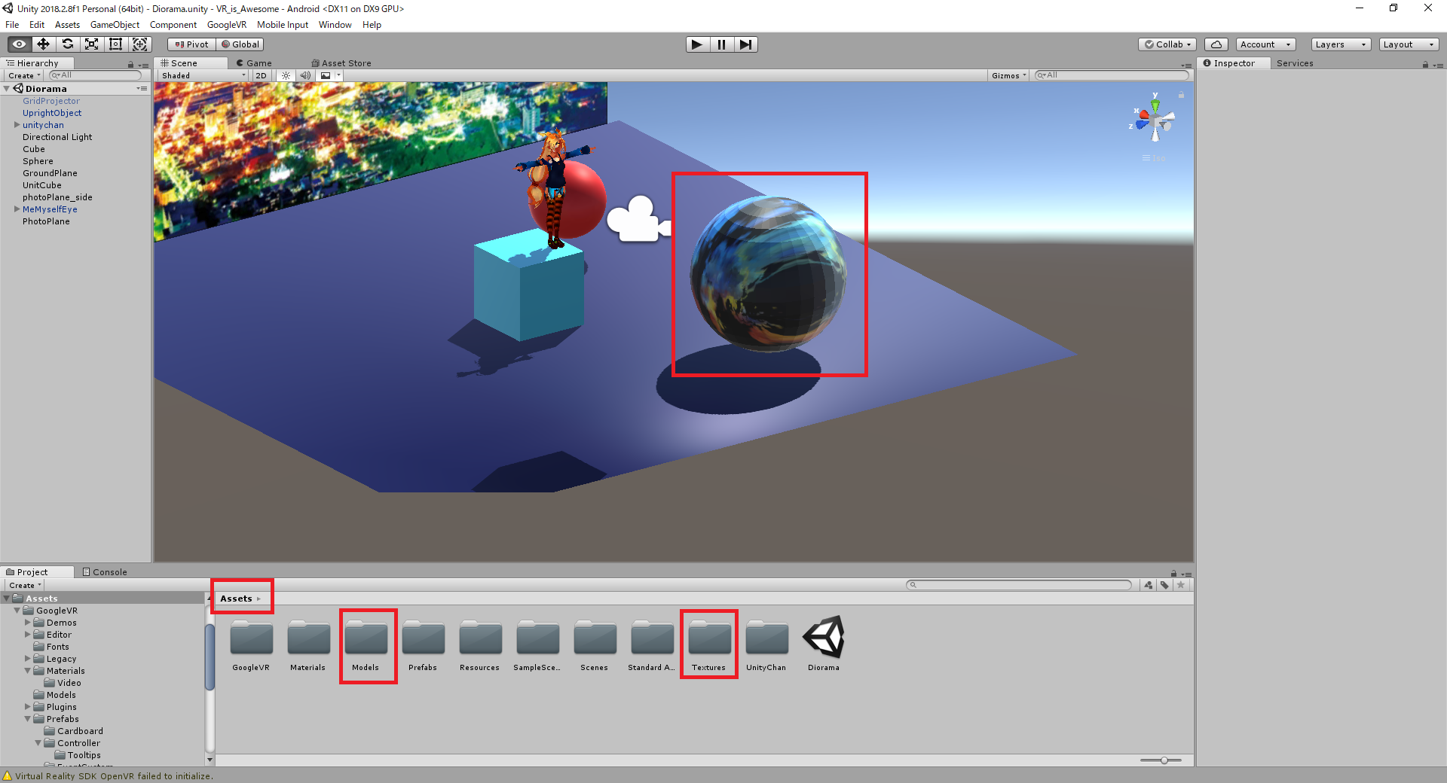This screenshot has height=783, width=1447.
Task: Toggle scene audio
Action: [304, 75]
